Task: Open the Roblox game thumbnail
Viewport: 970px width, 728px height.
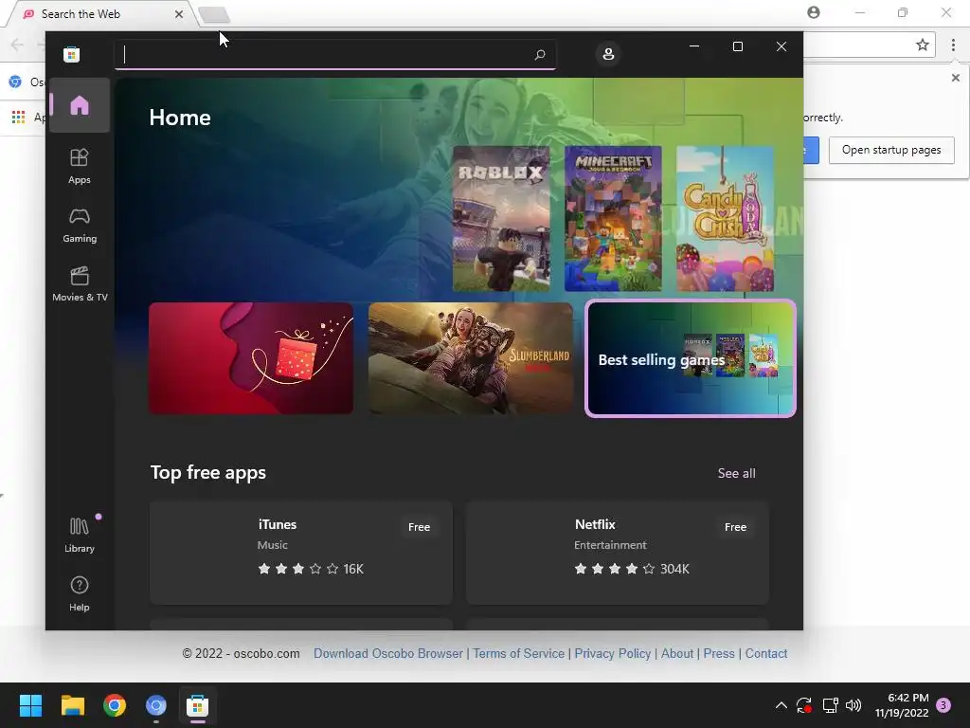Action: (501, 219)
